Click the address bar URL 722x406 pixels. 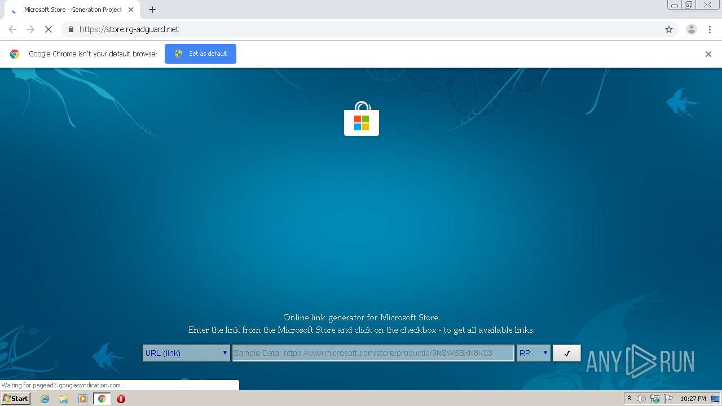point(129,29)
